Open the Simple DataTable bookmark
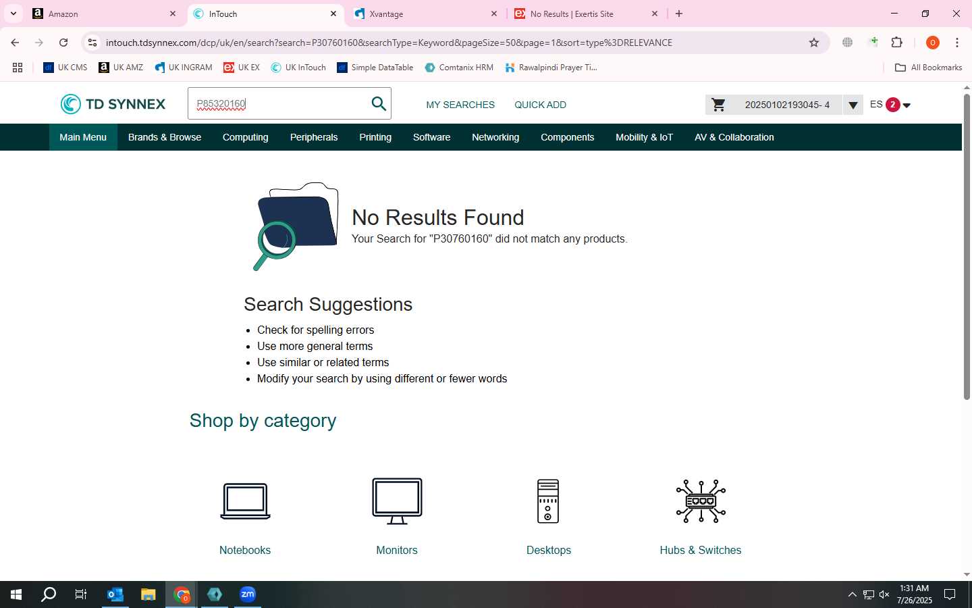Screen dimensions: 972x608 375,68
